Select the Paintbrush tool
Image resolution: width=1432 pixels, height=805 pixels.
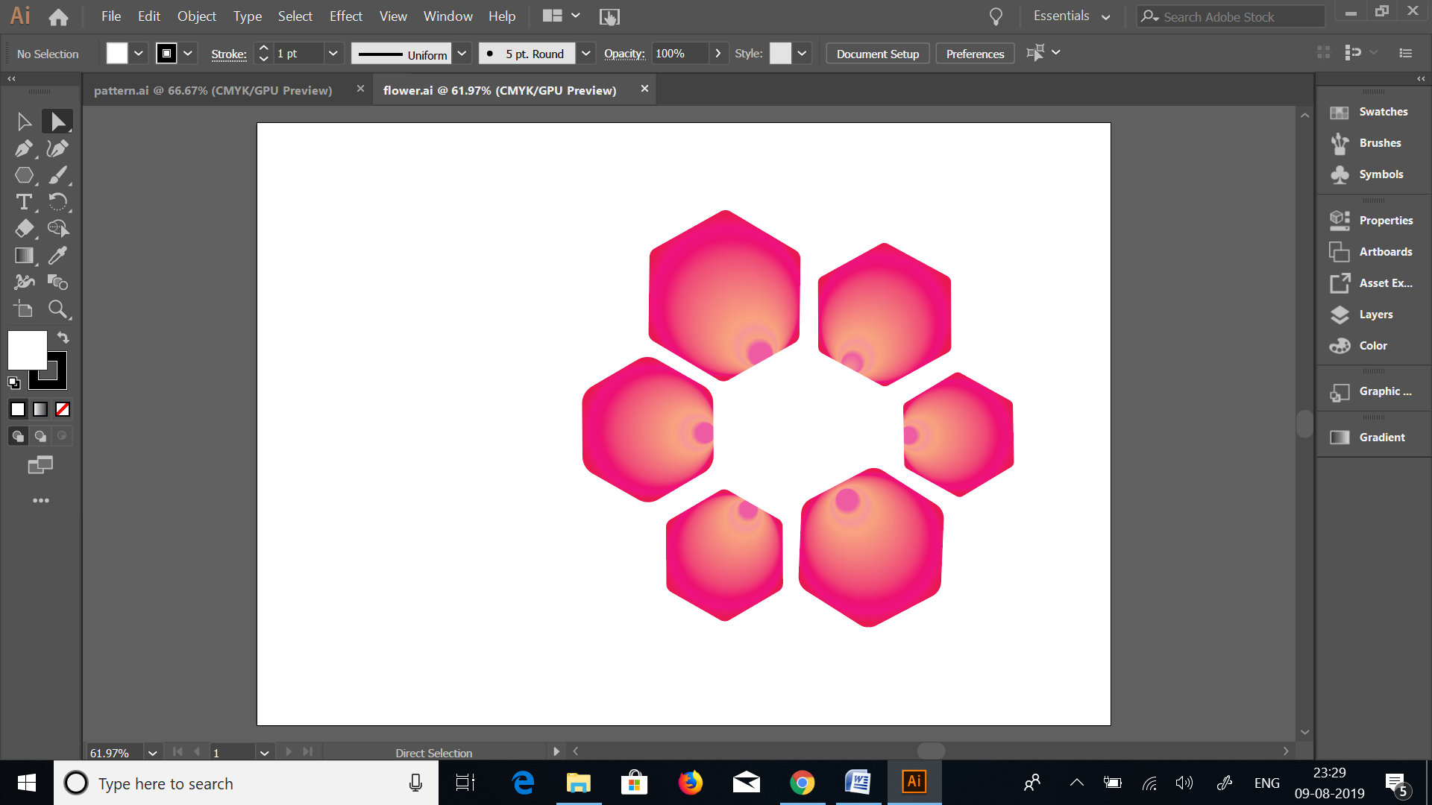tap(57, 175)
